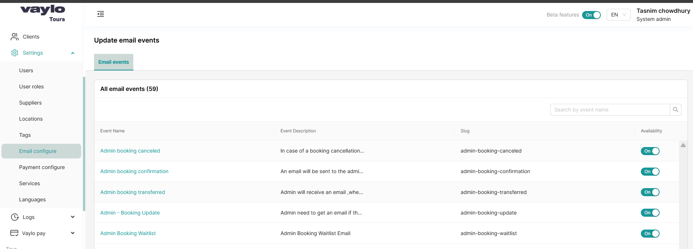The image size is (693, 249).
Task: Click the 'Beta features' label
Action: 563,15
